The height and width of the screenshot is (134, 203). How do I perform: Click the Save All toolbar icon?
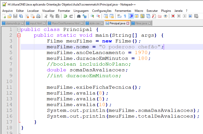coord(21,16)
